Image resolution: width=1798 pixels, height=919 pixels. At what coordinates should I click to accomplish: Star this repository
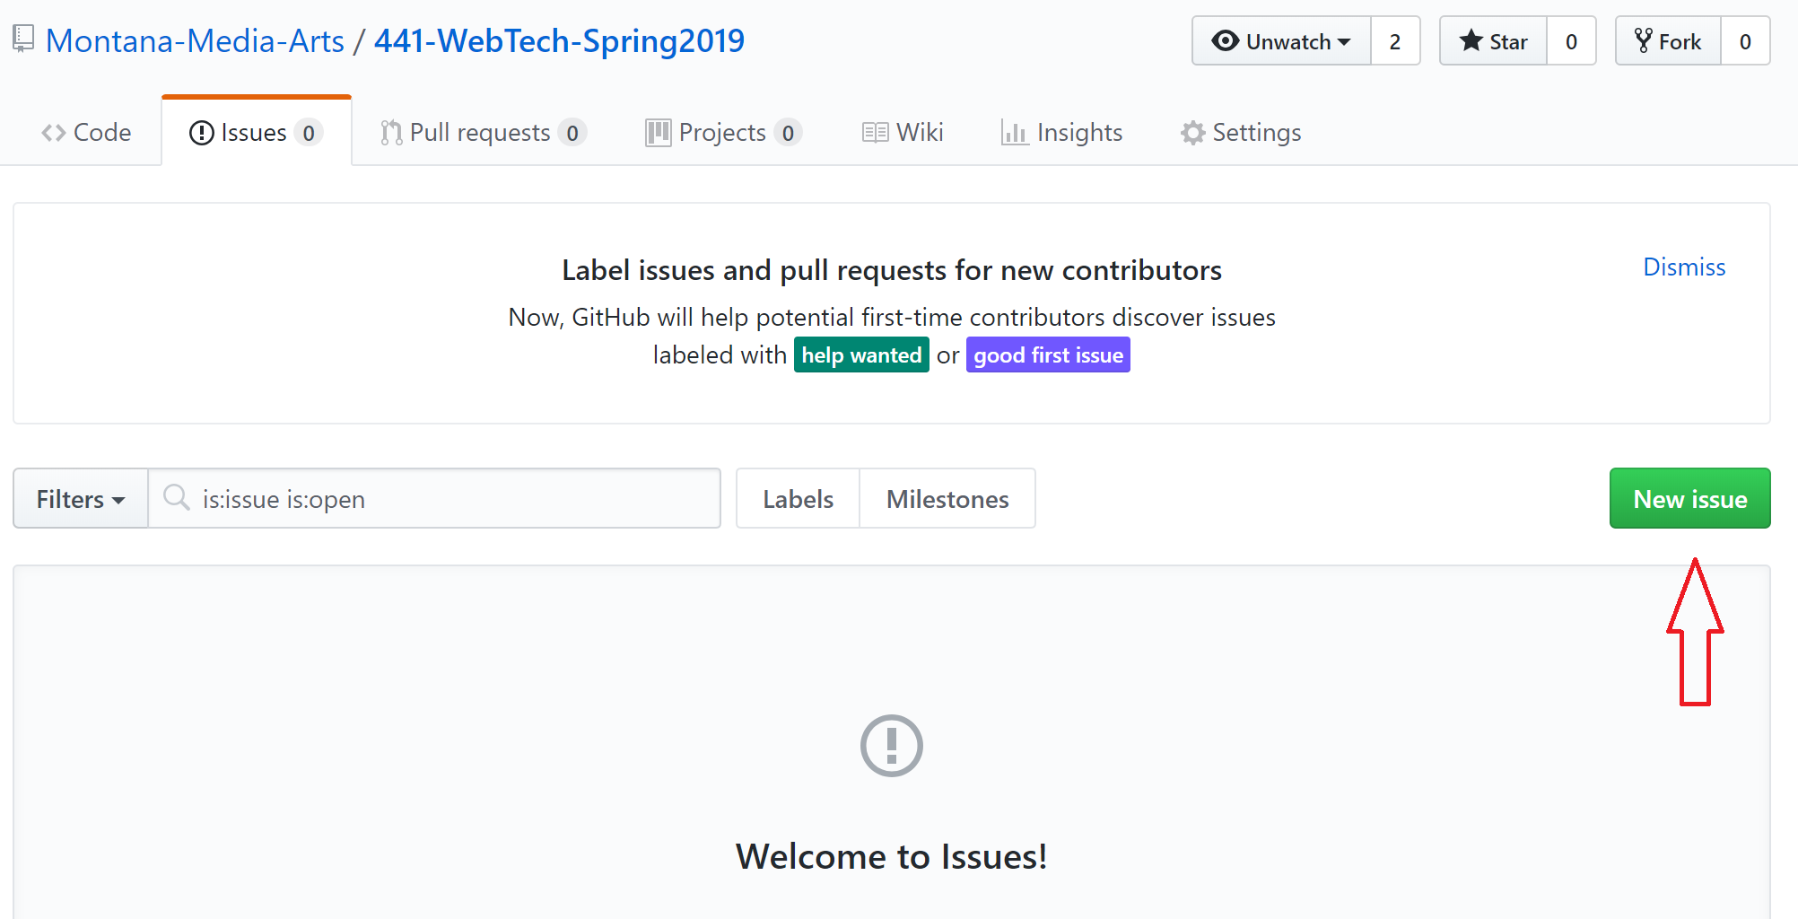pos(1493,41)
